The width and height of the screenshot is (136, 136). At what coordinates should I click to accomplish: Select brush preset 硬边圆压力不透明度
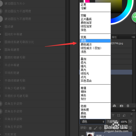(33, 19)
